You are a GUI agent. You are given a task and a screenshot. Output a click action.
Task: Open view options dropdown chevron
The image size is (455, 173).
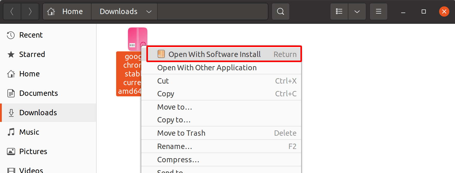click(357, 11)
